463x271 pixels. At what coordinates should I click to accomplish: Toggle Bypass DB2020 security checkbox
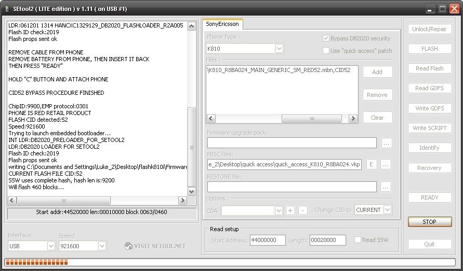click(326, 38)
